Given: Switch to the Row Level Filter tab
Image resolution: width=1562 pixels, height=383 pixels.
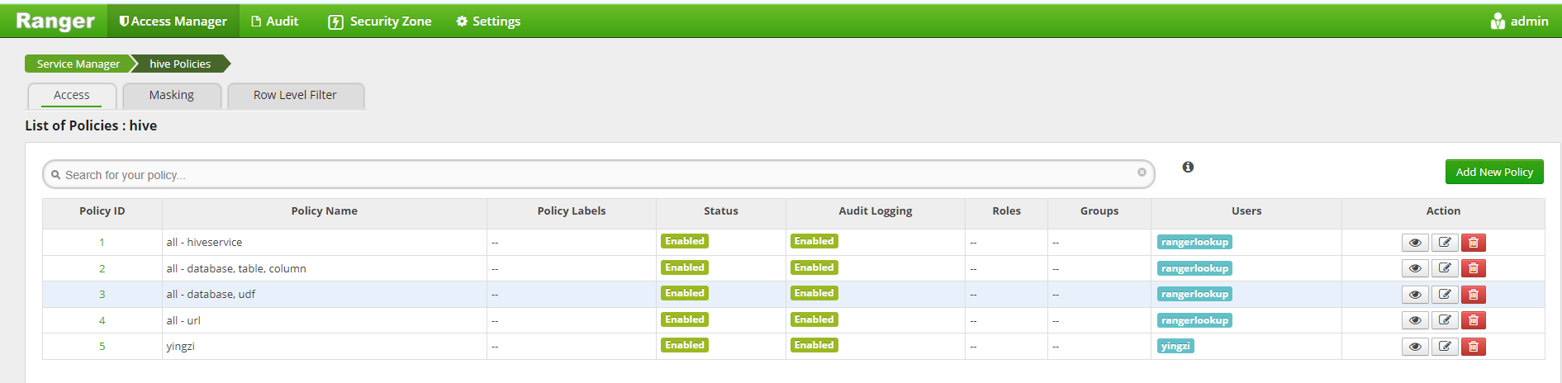Looking at the screenshot, I should point(295,95).
